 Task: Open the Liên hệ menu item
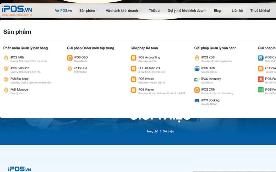tap(237, 11)
